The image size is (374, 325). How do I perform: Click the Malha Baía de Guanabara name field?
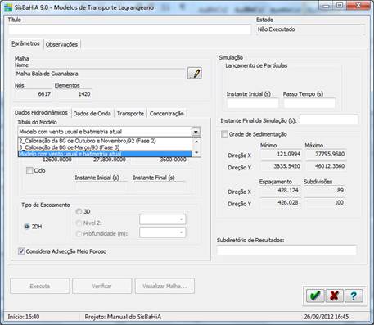[x=100, y=74]
